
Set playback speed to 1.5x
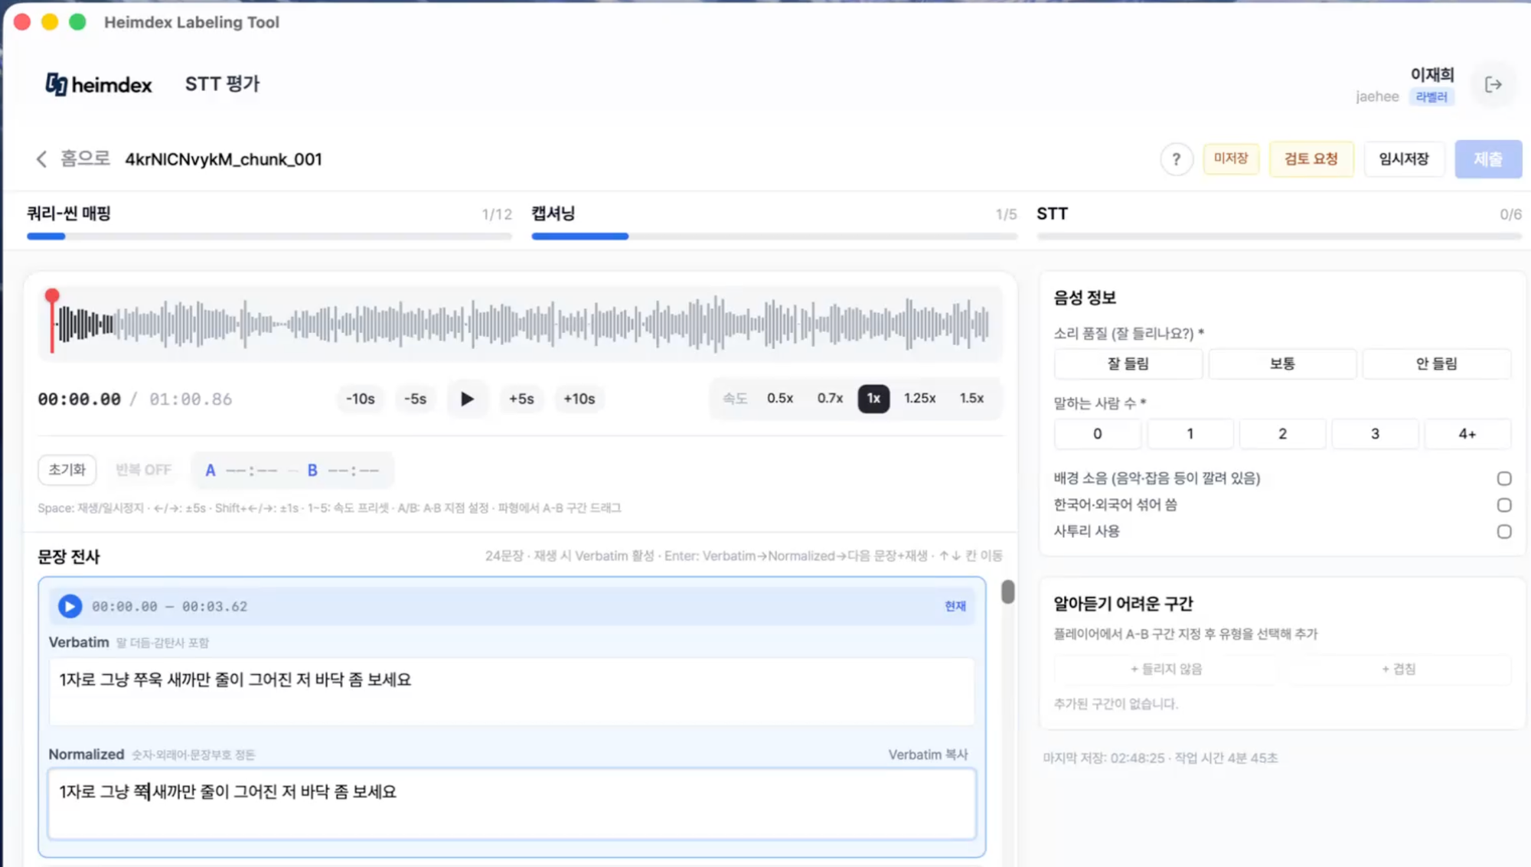tap(971, 398)
